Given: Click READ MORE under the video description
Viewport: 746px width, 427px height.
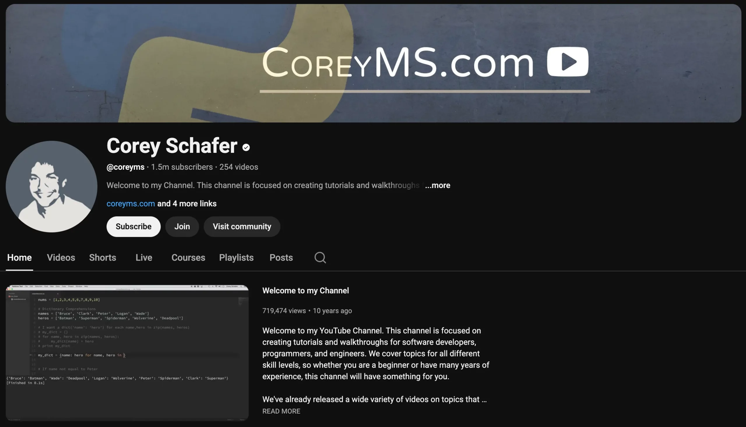Looking at the screenshot, I should coord(281,411).
